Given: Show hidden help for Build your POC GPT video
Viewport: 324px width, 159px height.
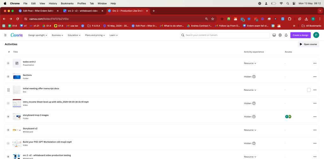Looking at the screenshot, I should pos(254,143).
